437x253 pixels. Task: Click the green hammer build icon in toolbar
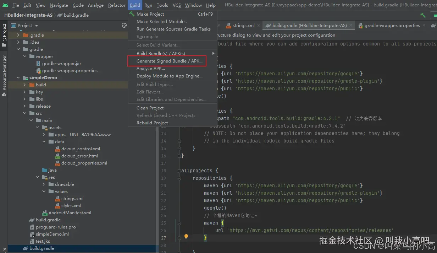pos(423,15)
